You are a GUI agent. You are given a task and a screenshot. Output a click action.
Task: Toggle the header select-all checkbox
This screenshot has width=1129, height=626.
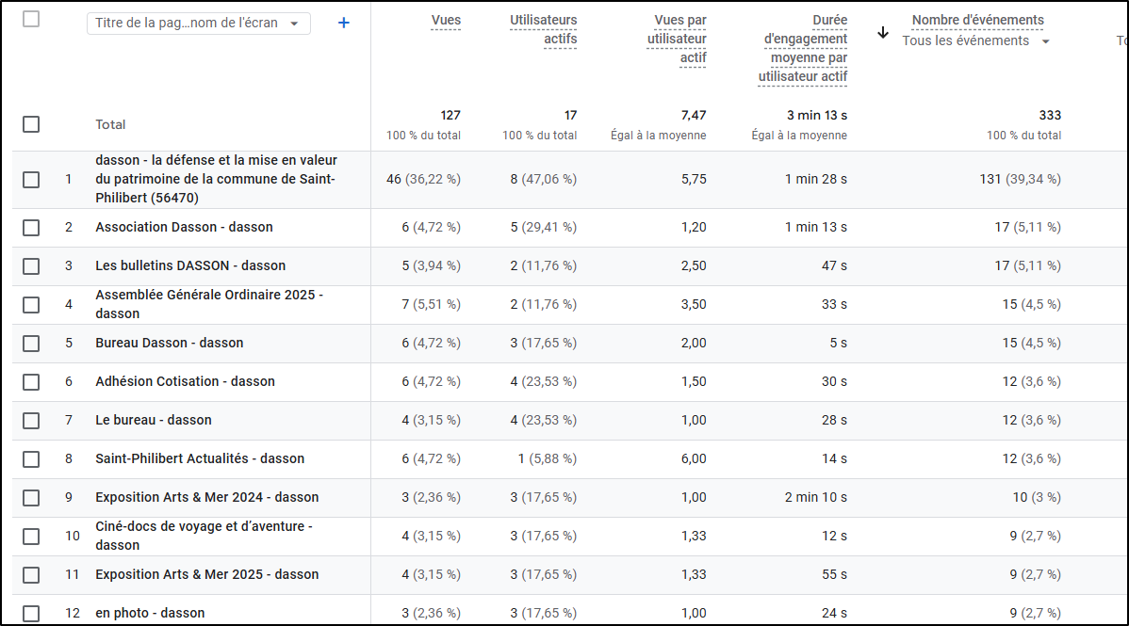(31, 19)
